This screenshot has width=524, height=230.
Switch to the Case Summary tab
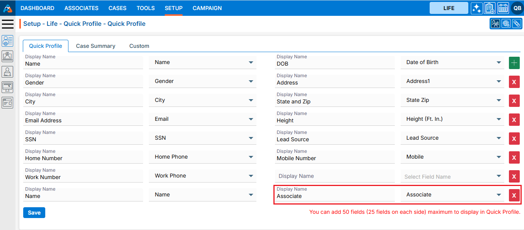tap(96, 46)
